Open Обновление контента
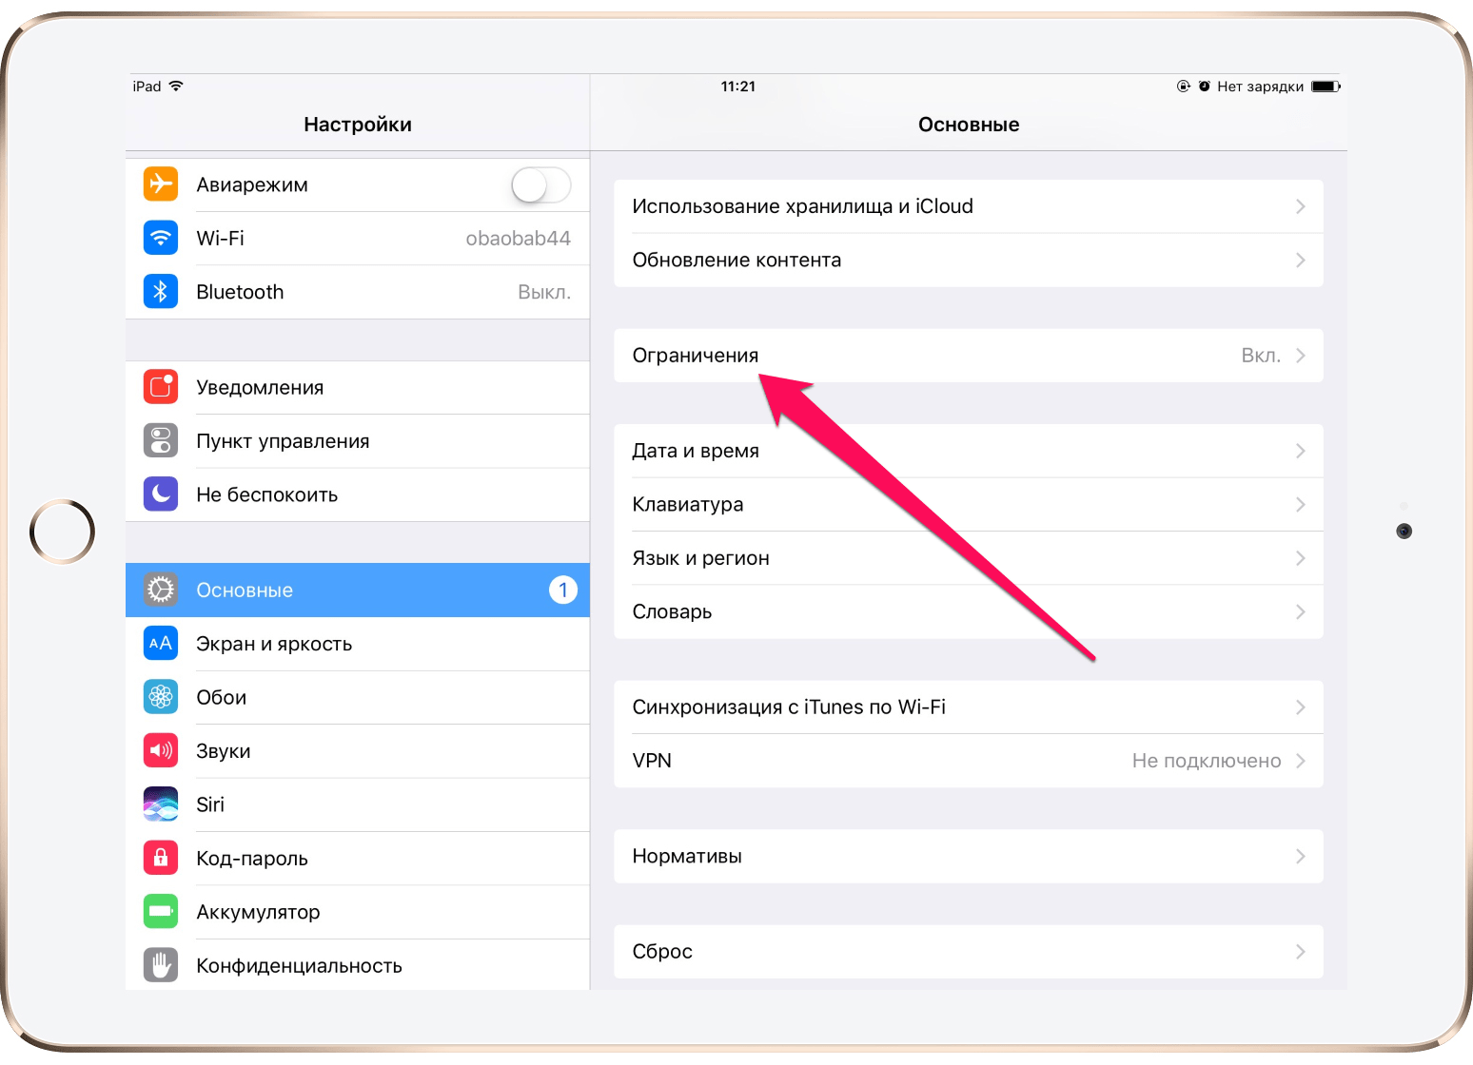This screenshot has height=1065, width=1473. [969, 260]
